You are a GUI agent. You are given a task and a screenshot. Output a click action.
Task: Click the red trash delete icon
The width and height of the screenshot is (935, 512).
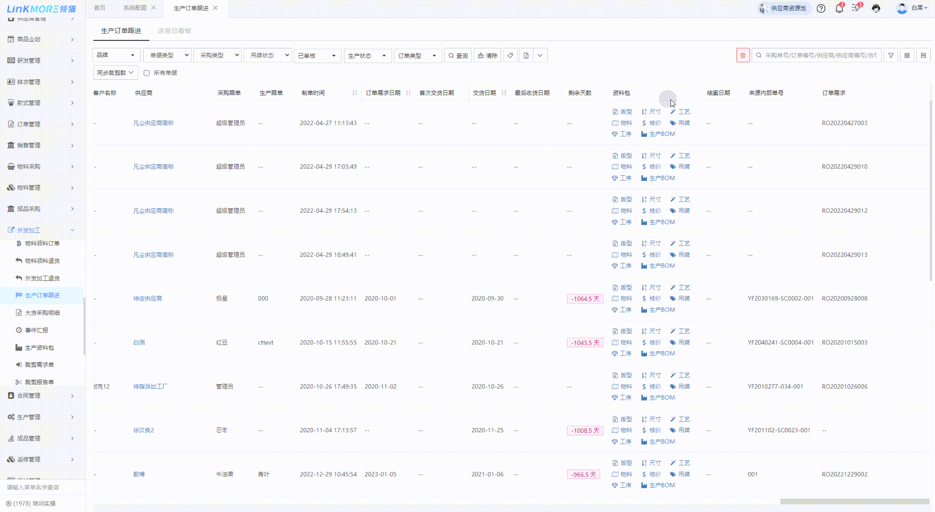742,56
